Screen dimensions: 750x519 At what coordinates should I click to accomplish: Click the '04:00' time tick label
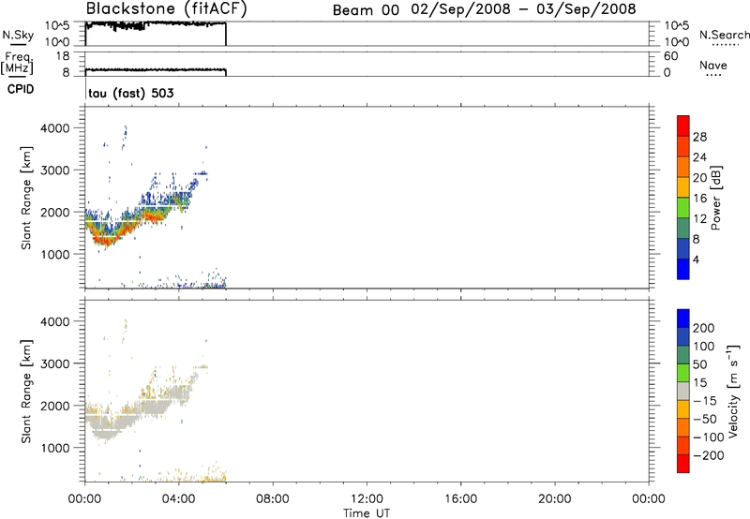178,499
